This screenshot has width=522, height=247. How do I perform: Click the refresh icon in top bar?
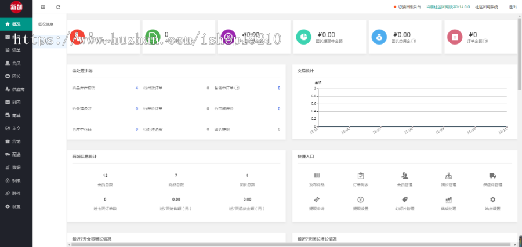click(58, 7)
